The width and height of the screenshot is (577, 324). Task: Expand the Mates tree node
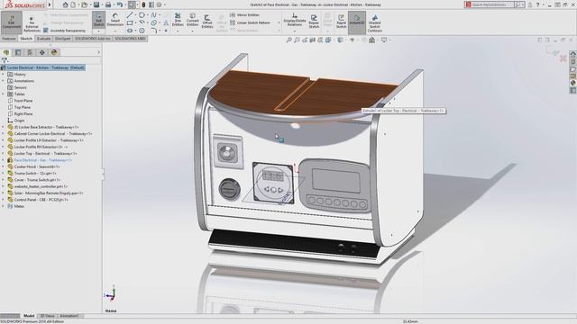click(4, 206)
